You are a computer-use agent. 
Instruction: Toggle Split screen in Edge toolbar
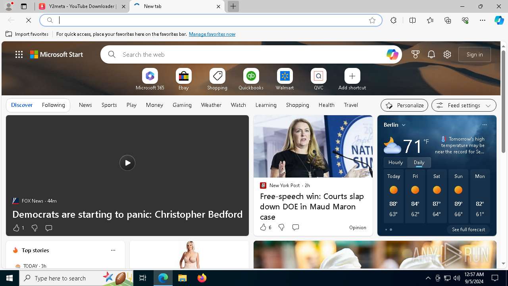[412, 20]
